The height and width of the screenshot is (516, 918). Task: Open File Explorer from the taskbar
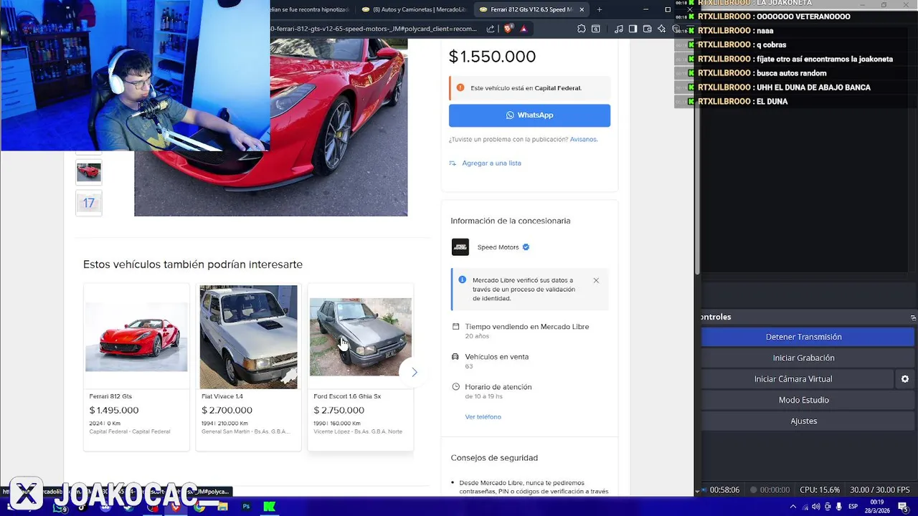point(222,507)
